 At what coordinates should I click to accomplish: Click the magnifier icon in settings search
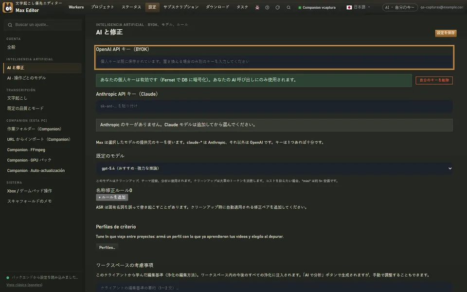pos(10,25)
